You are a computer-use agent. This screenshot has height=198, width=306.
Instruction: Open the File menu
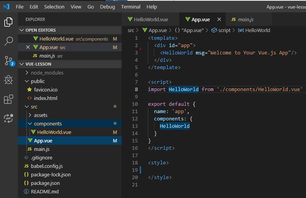[x=20, y=7]
